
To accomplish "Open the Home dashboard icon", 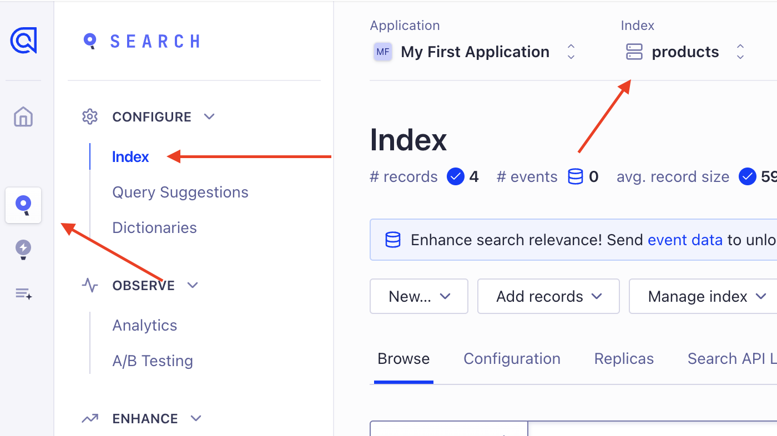I will pos(23,116).
